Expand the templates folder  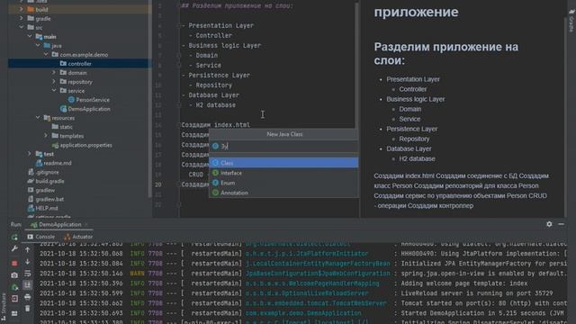click(46, 136)
